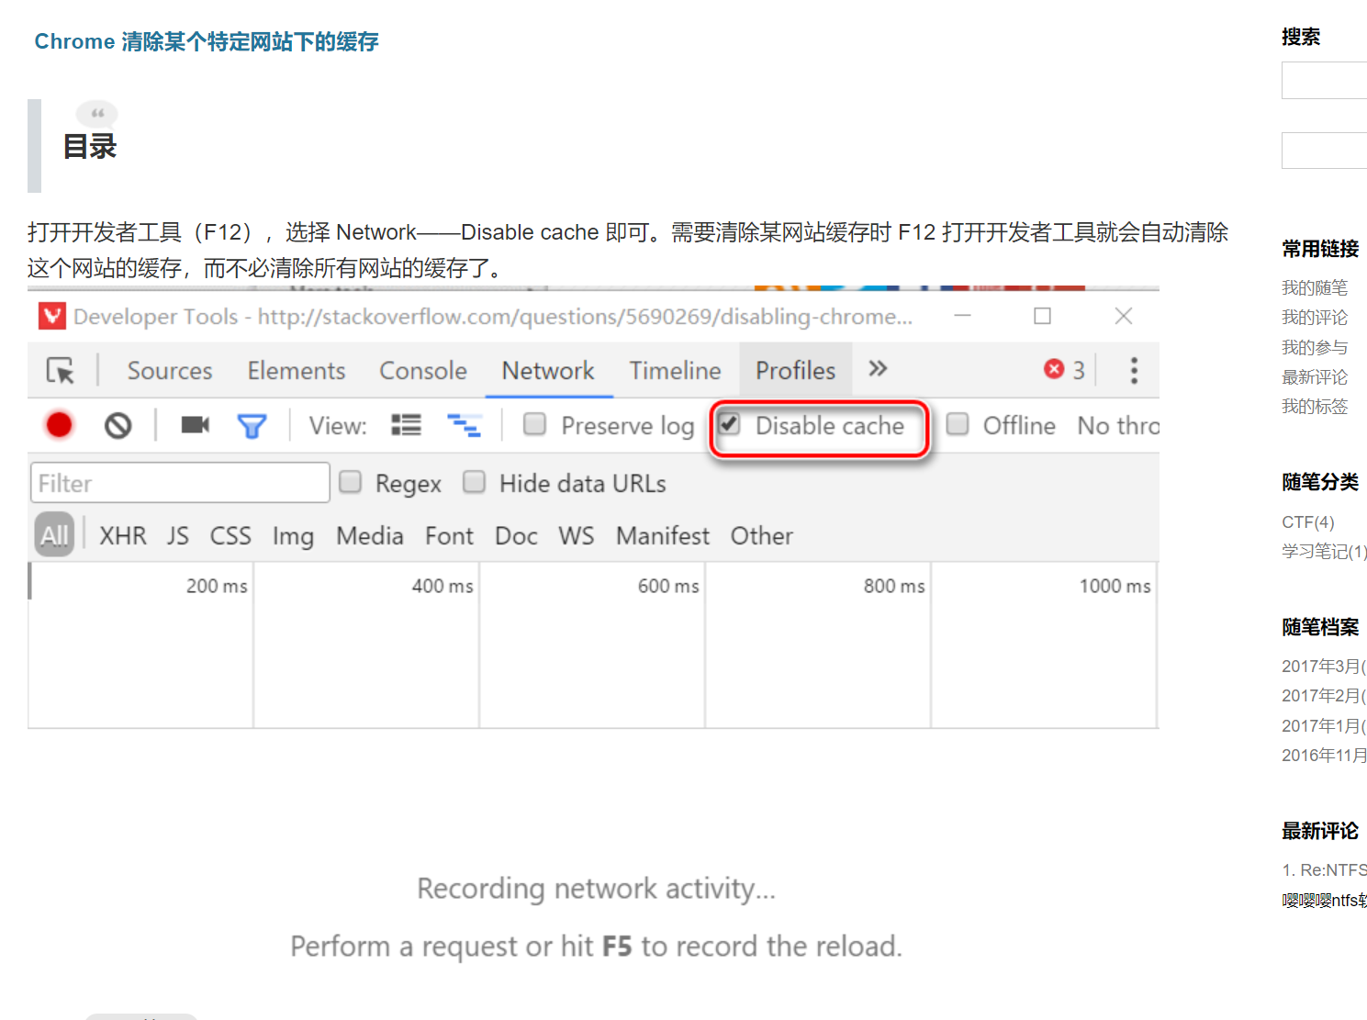Open 我的参与 sidebar link
Viewport: 1367px width, 1020px height.
coord(1315,348)
